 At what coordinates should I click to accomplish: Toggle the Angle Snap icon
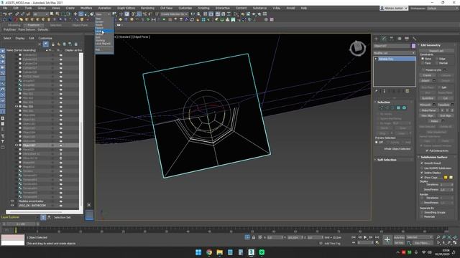(x=139, y=14)
